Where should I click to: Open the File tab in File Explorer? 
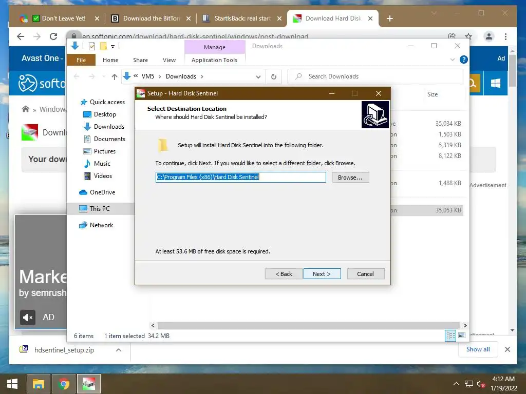pyautogui.click(x=81, y=60)
